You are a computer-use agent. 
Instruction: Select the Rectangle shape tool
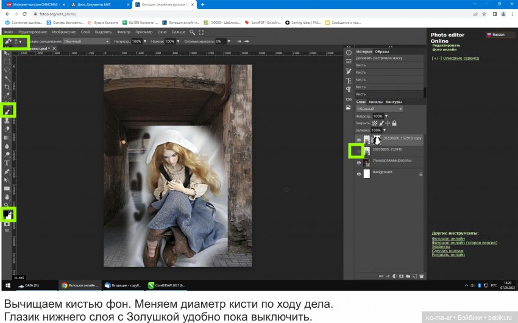[x=7, y=188]
